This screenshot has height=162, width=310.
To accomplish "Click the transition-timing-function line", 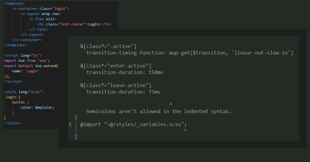I will click(x=190, y=53).
